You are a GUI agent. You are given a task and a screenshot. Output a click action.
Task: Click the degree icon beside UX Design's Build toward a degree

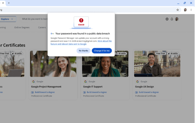pos(136,92)
